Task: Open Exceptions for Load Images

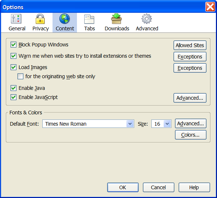Action: tap(190, 68)
